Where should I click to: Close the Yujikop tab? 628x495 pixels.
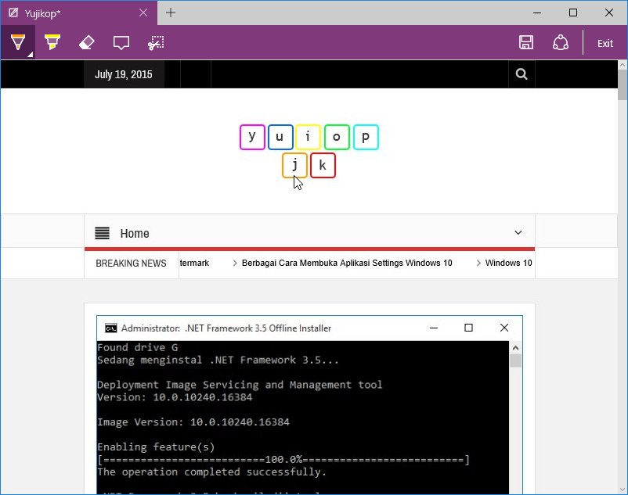[143, 13]
